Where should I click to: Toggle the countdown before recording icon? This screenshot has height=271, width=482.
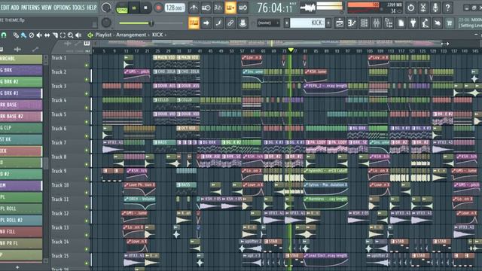(x=218, y=8)
